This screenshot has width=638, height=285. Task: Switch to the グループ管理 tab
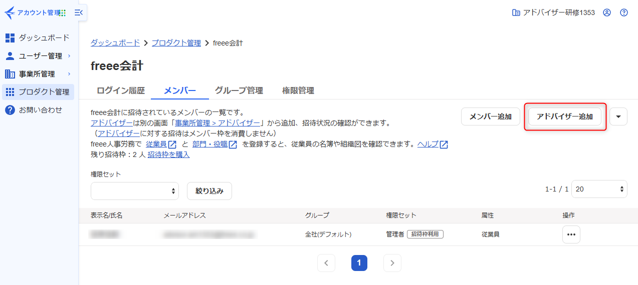click(239, 90)
